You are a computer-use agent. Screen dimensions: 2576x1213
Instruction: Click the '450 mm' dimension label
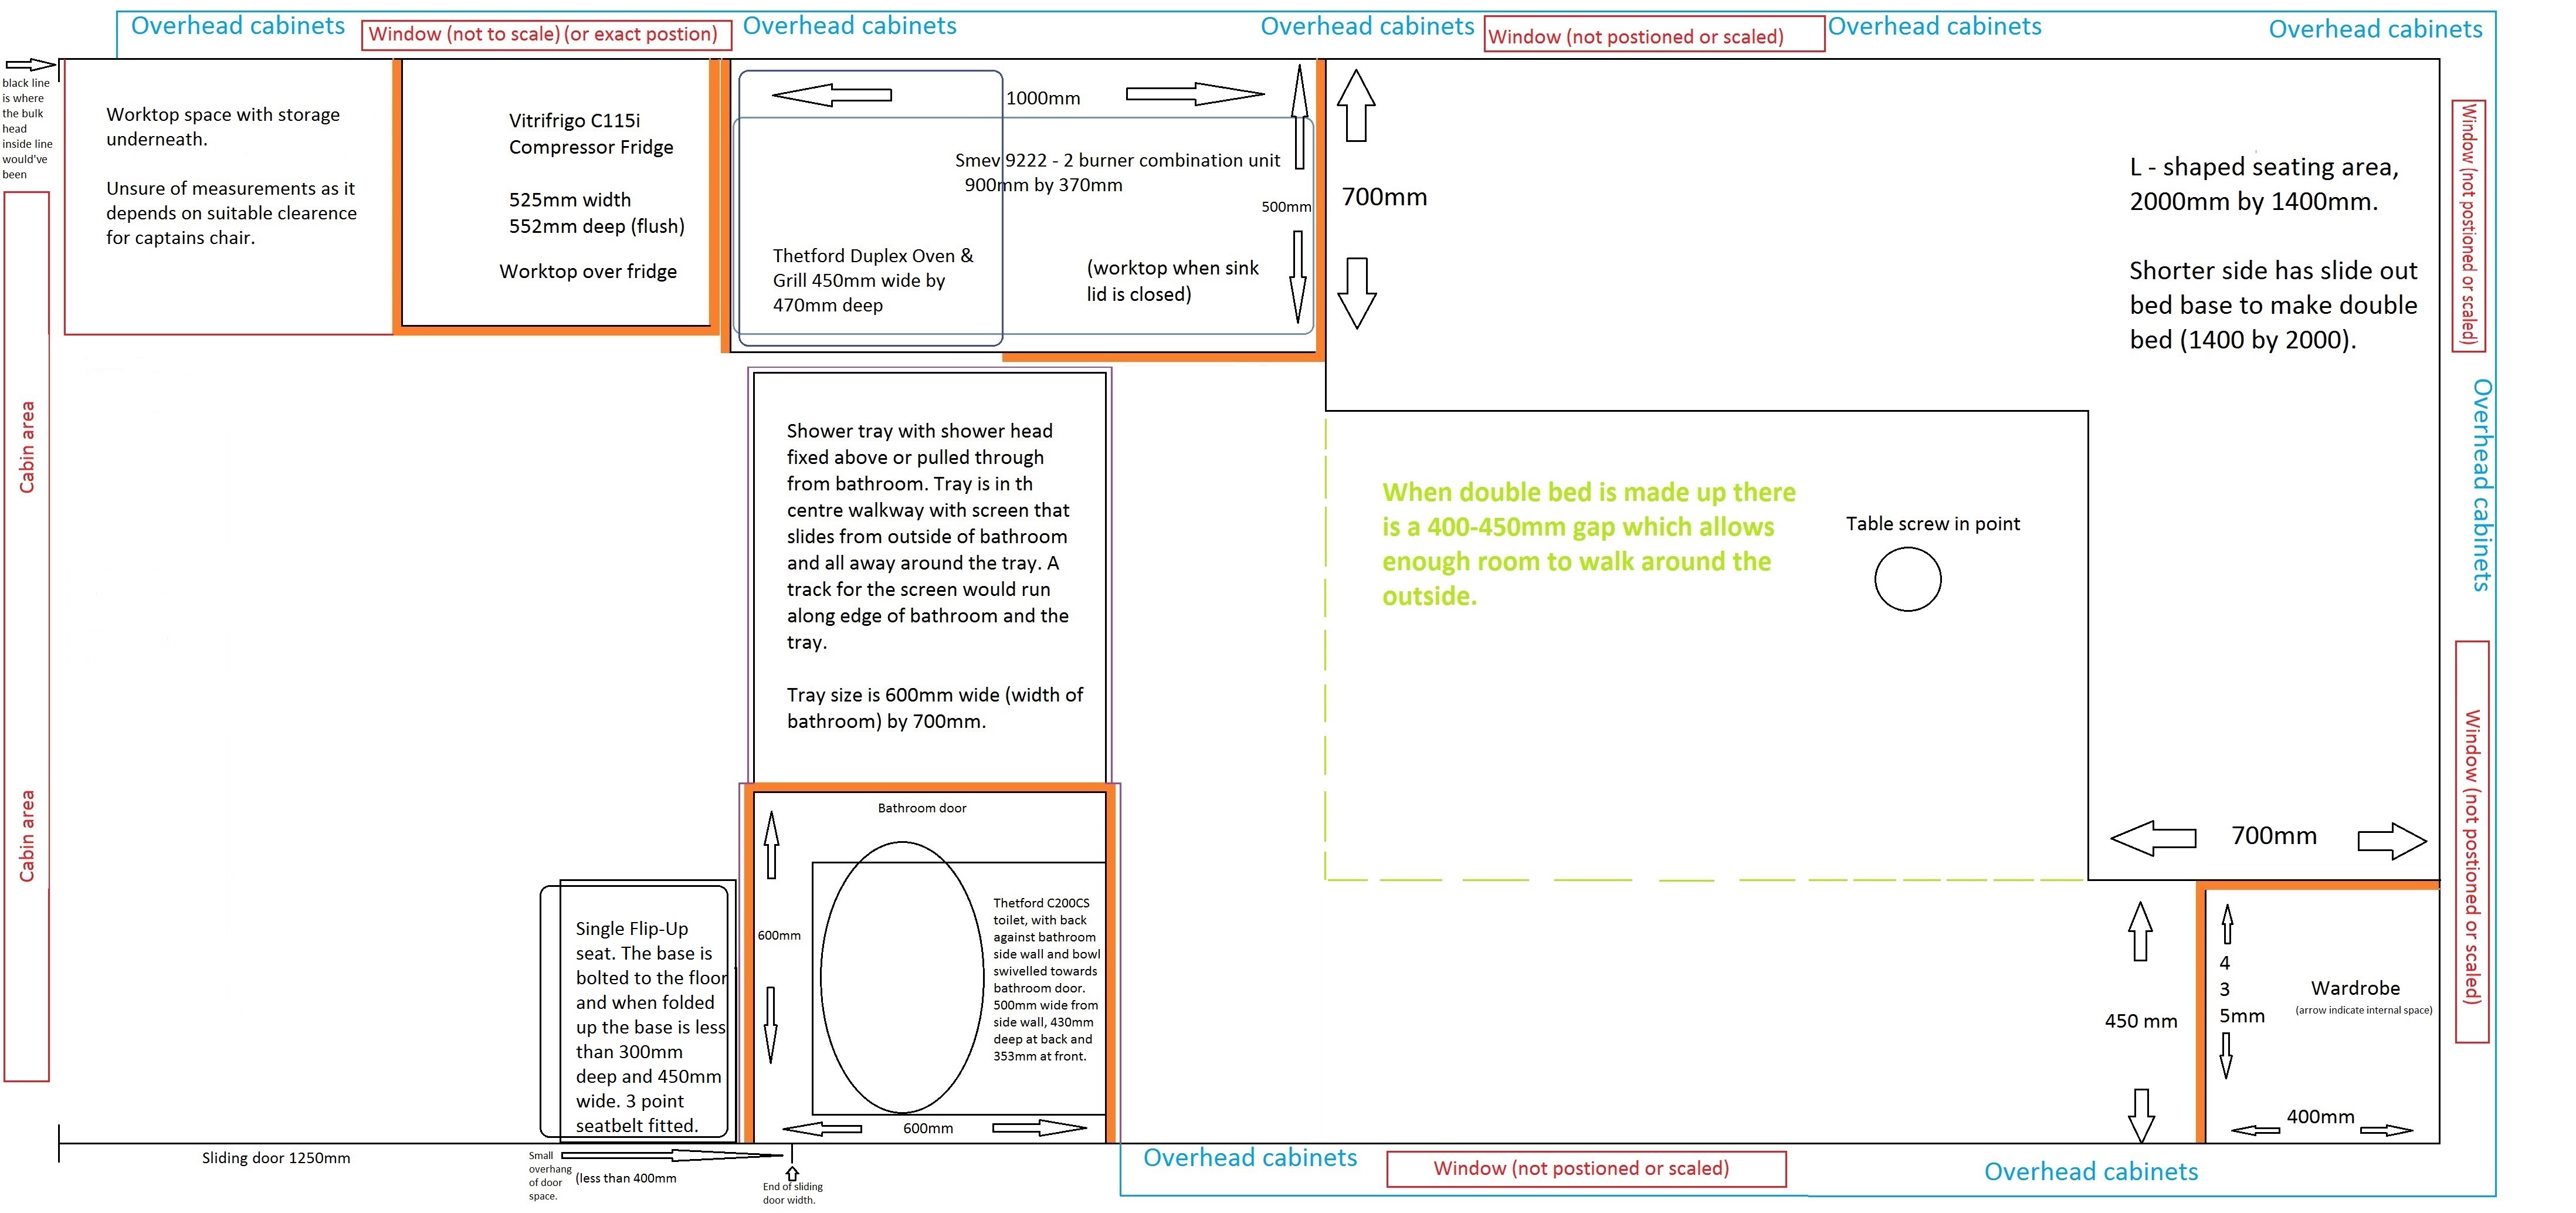pos(2141,1021)
